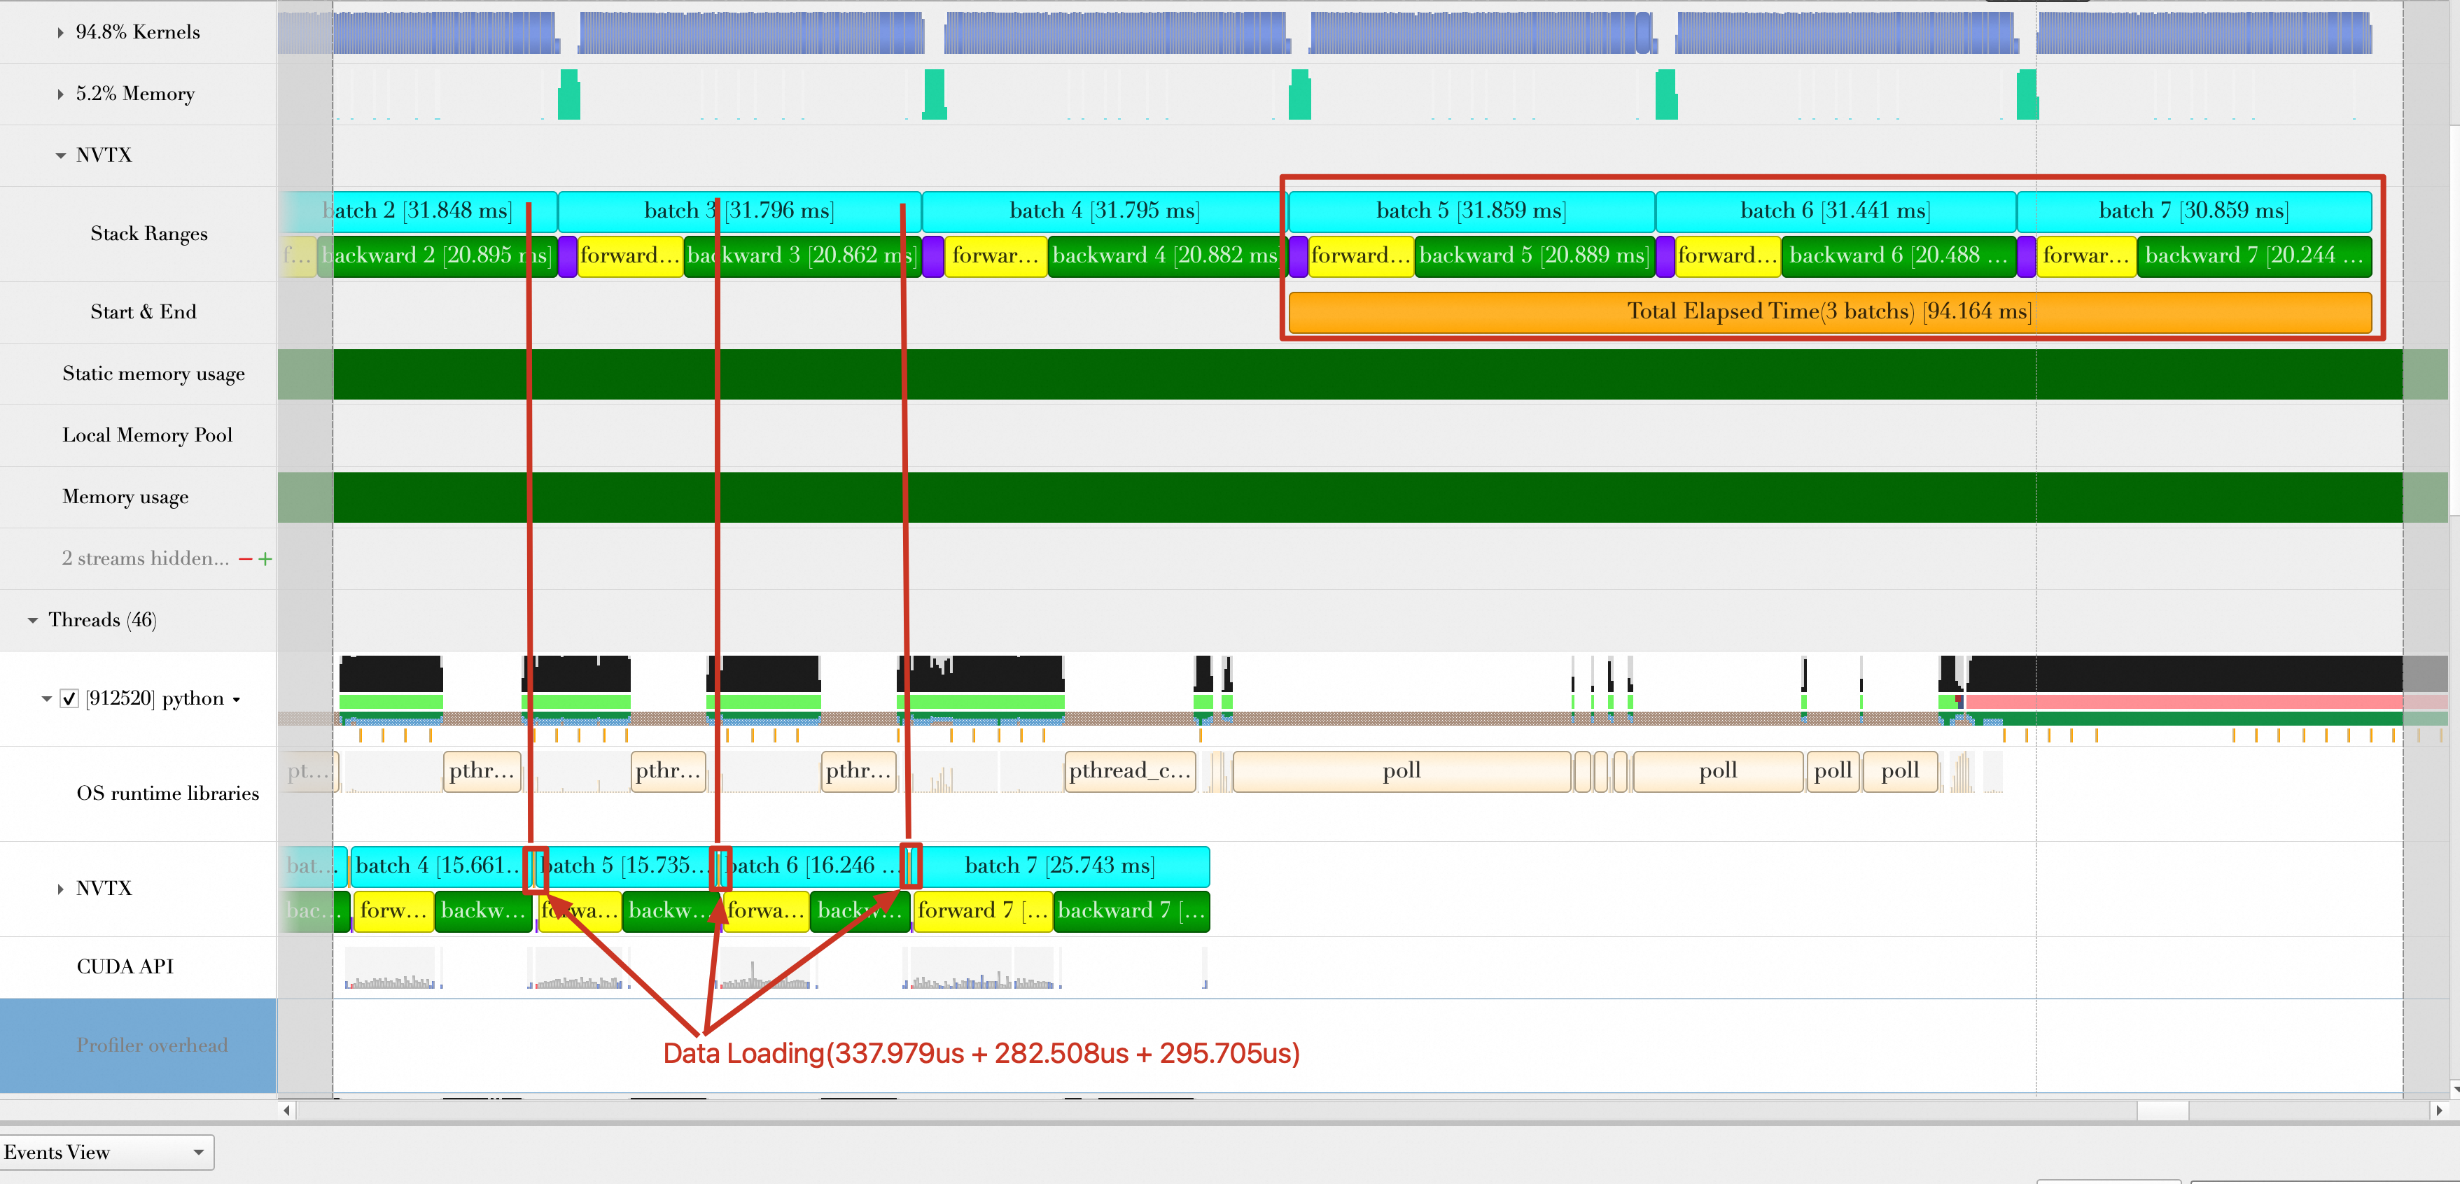Click horizontal scrollbar thumb
The height and width of the screenshot is (1184, 2460).
(2162, 1111)
